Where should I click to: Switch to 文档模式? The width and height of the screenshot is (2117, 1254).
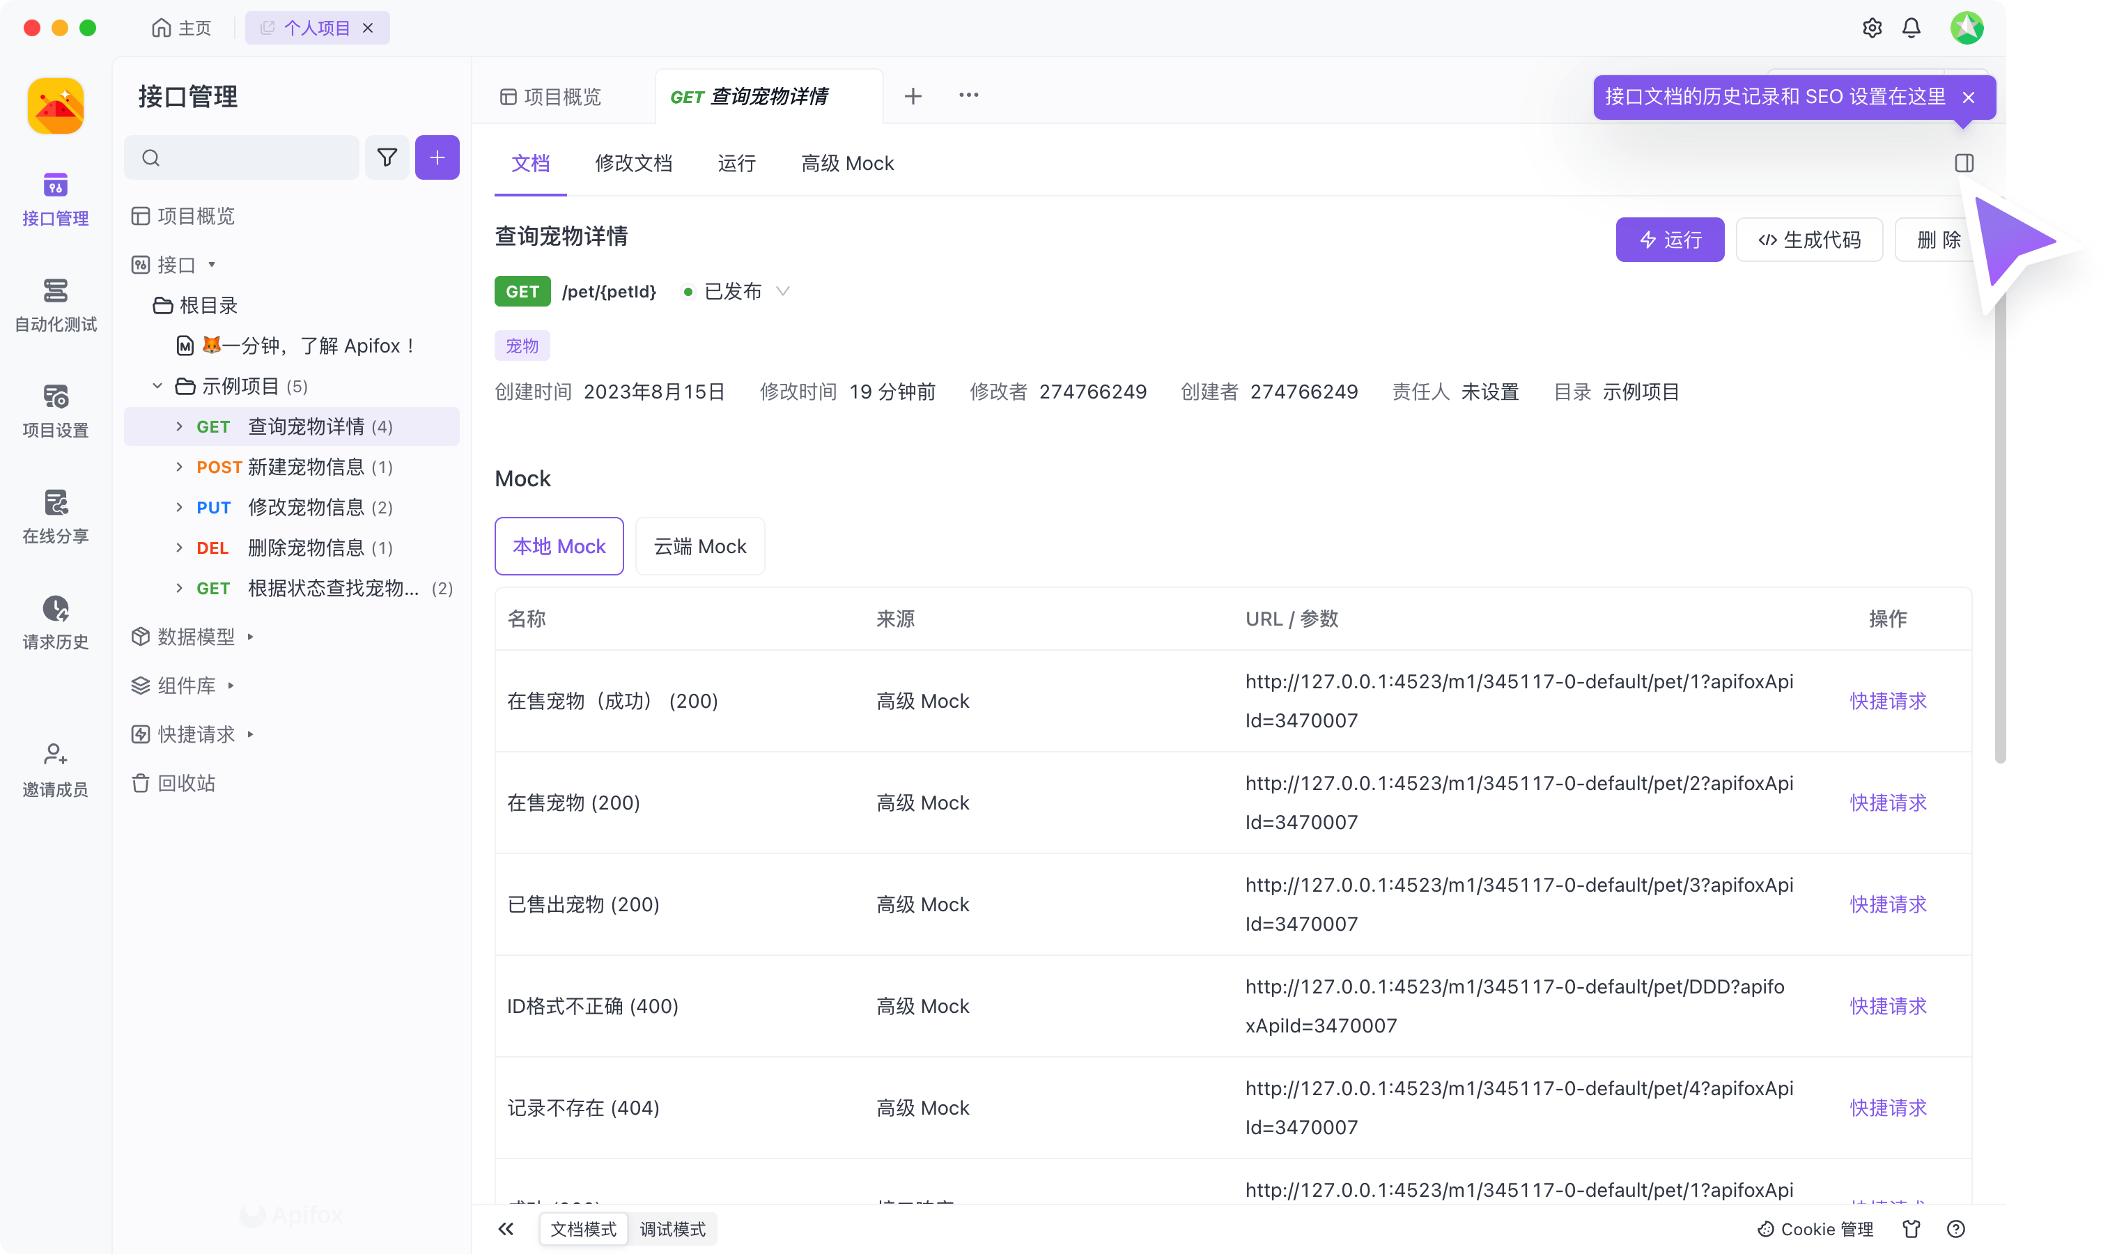(x=584, y=1229)
